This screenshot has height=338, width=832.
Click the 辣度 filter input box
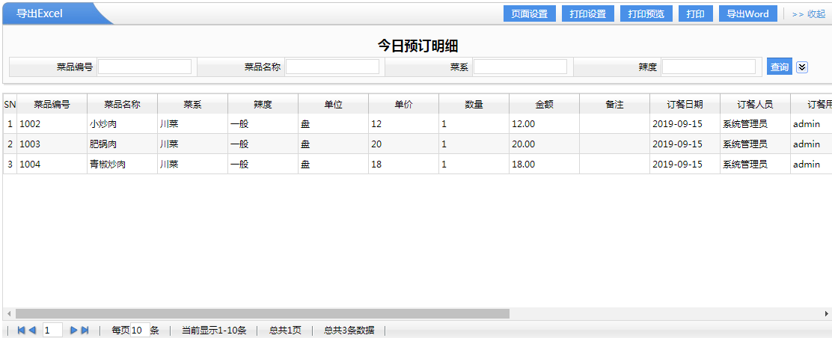(708, 67)
